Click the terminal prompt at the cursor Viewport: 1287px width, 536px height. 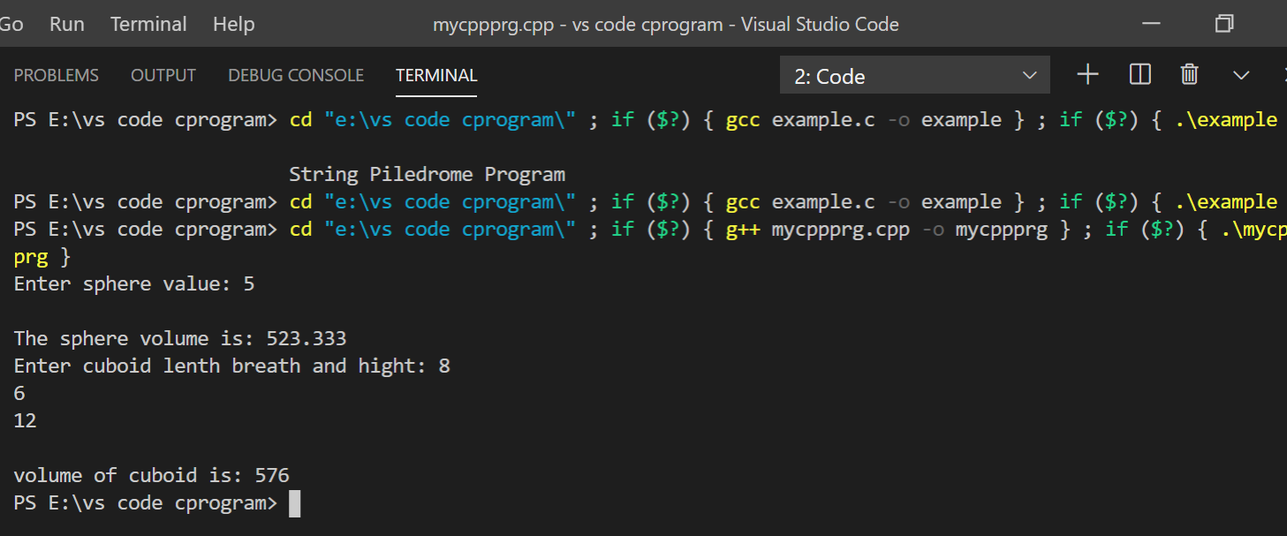295,503
